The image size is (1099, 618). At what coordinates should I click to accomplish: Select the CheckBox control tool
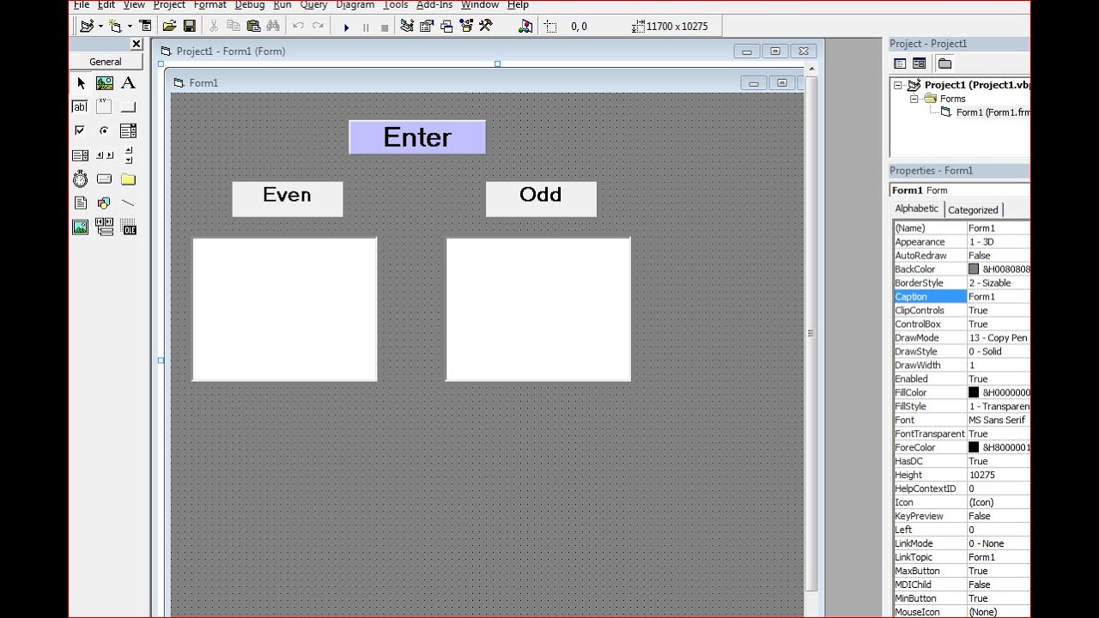coord(80,130)
